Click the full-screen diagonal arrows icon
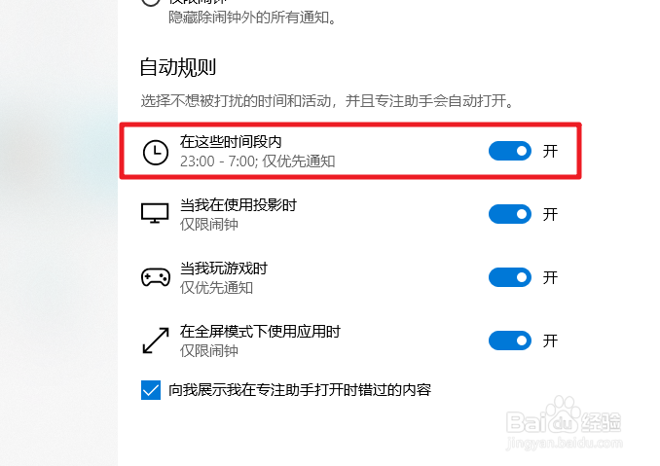660x466 pixels. pyautogui.click(x=156, y=341)
